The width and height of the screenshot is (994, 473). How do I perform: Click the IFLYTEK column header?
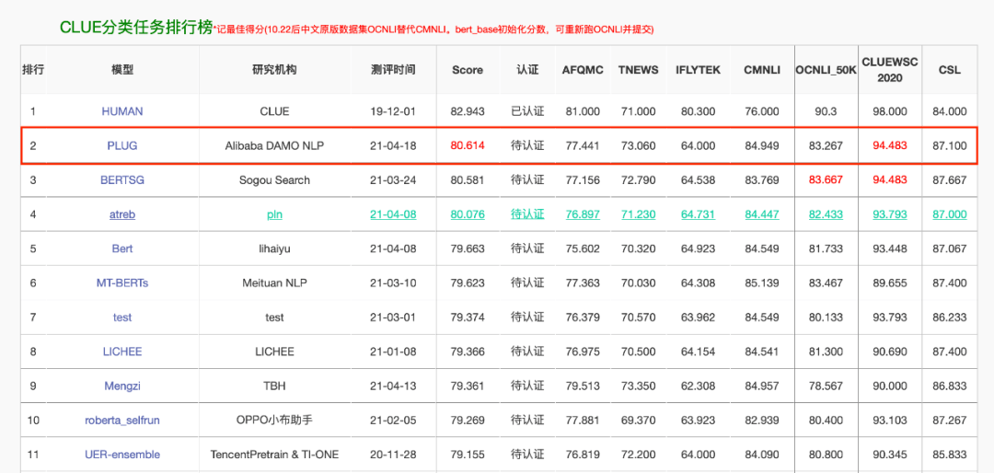(698, 70)
